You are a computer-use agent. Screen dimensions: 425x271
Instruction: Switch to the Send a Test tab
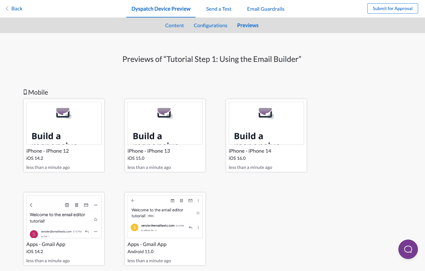point(219,9)
